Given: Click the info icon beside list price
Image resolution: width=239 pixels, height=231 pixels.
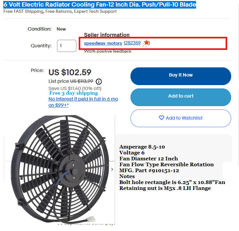Looking at the screenshot, I should [99, 81].
